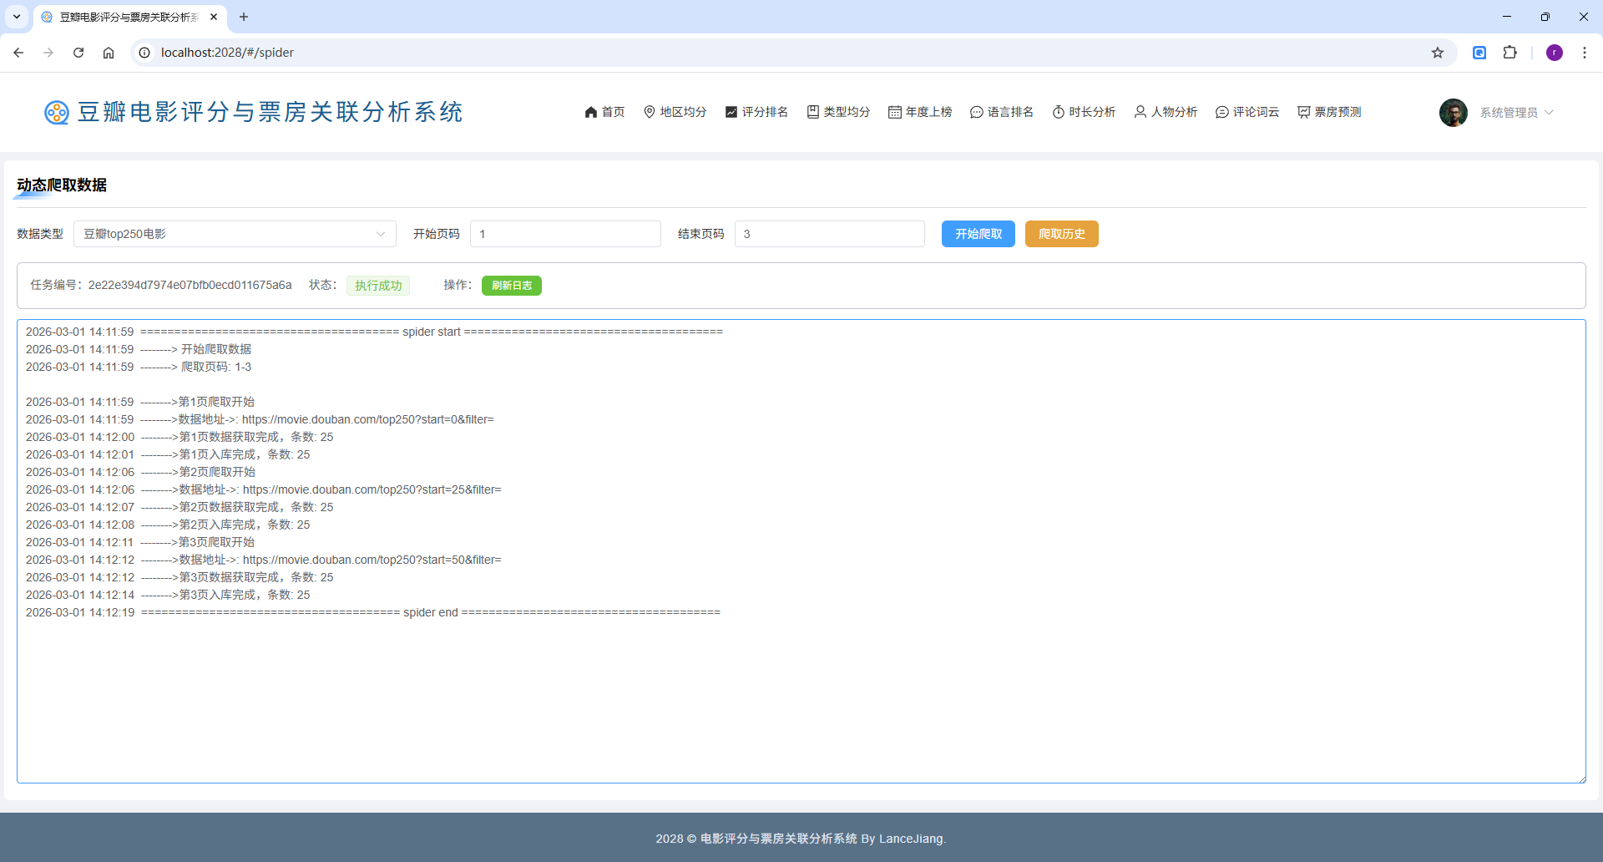Open the 地区均分 menu item
The height and width of the screenshot is (862, 1603).
click(x=675, y=112)
